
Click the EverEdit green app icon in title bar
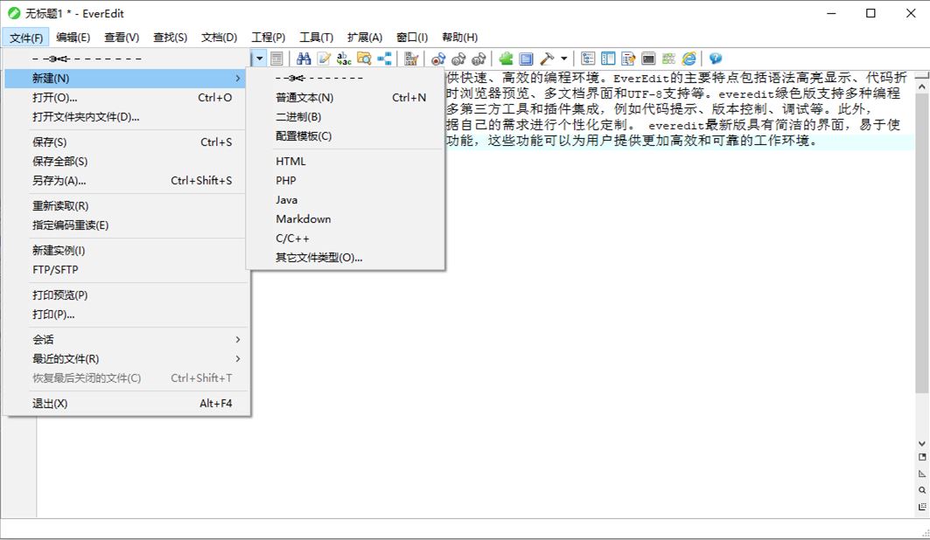[14, 13]
